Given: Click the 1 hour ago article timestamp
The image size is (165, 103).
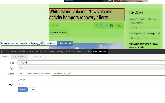Looking at the screenshot, I should click(55, 25).
